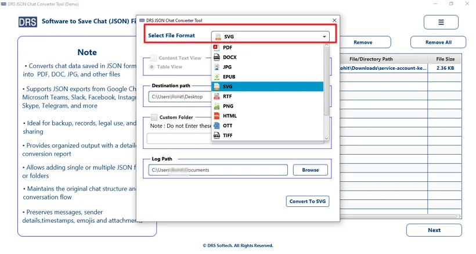The height and width of the screenshot is (254, 476).
Task: Choose OTT from the format list
Action: 267,126
